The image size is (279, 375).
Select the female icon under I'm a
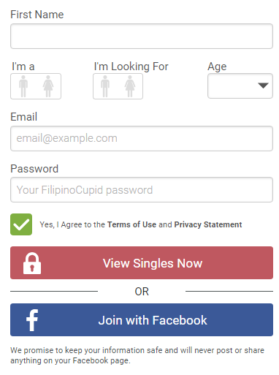(x=48, y=86)
